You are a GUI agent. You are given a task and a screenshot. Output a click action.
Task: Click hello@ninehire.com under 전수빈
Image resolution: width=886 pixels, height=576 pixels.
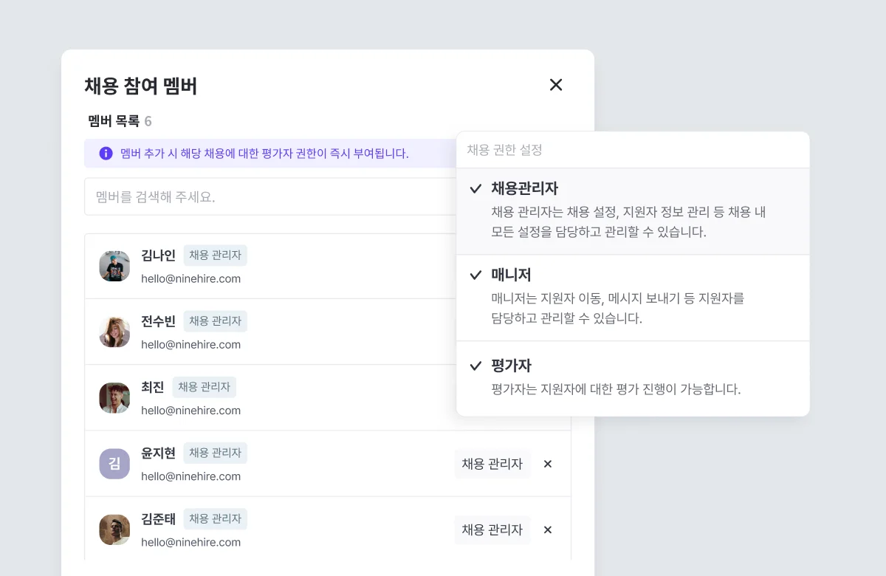(x=191, y=344)
